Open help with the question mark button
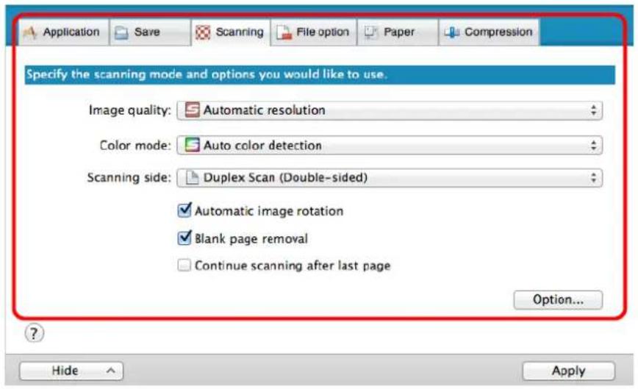Viewport: 638px width, 389px height. click(x=34, y=333)
